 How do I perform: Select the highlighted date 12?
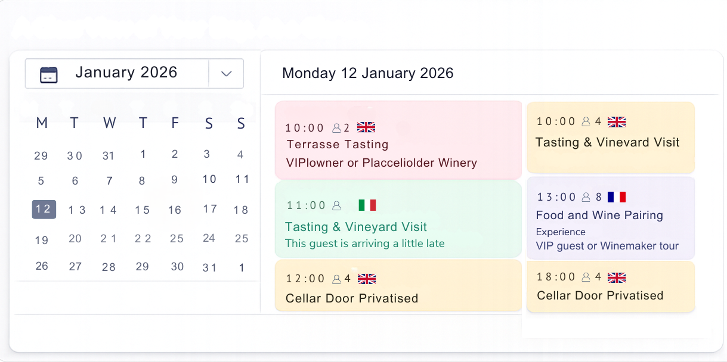click(x=44, y=209)
